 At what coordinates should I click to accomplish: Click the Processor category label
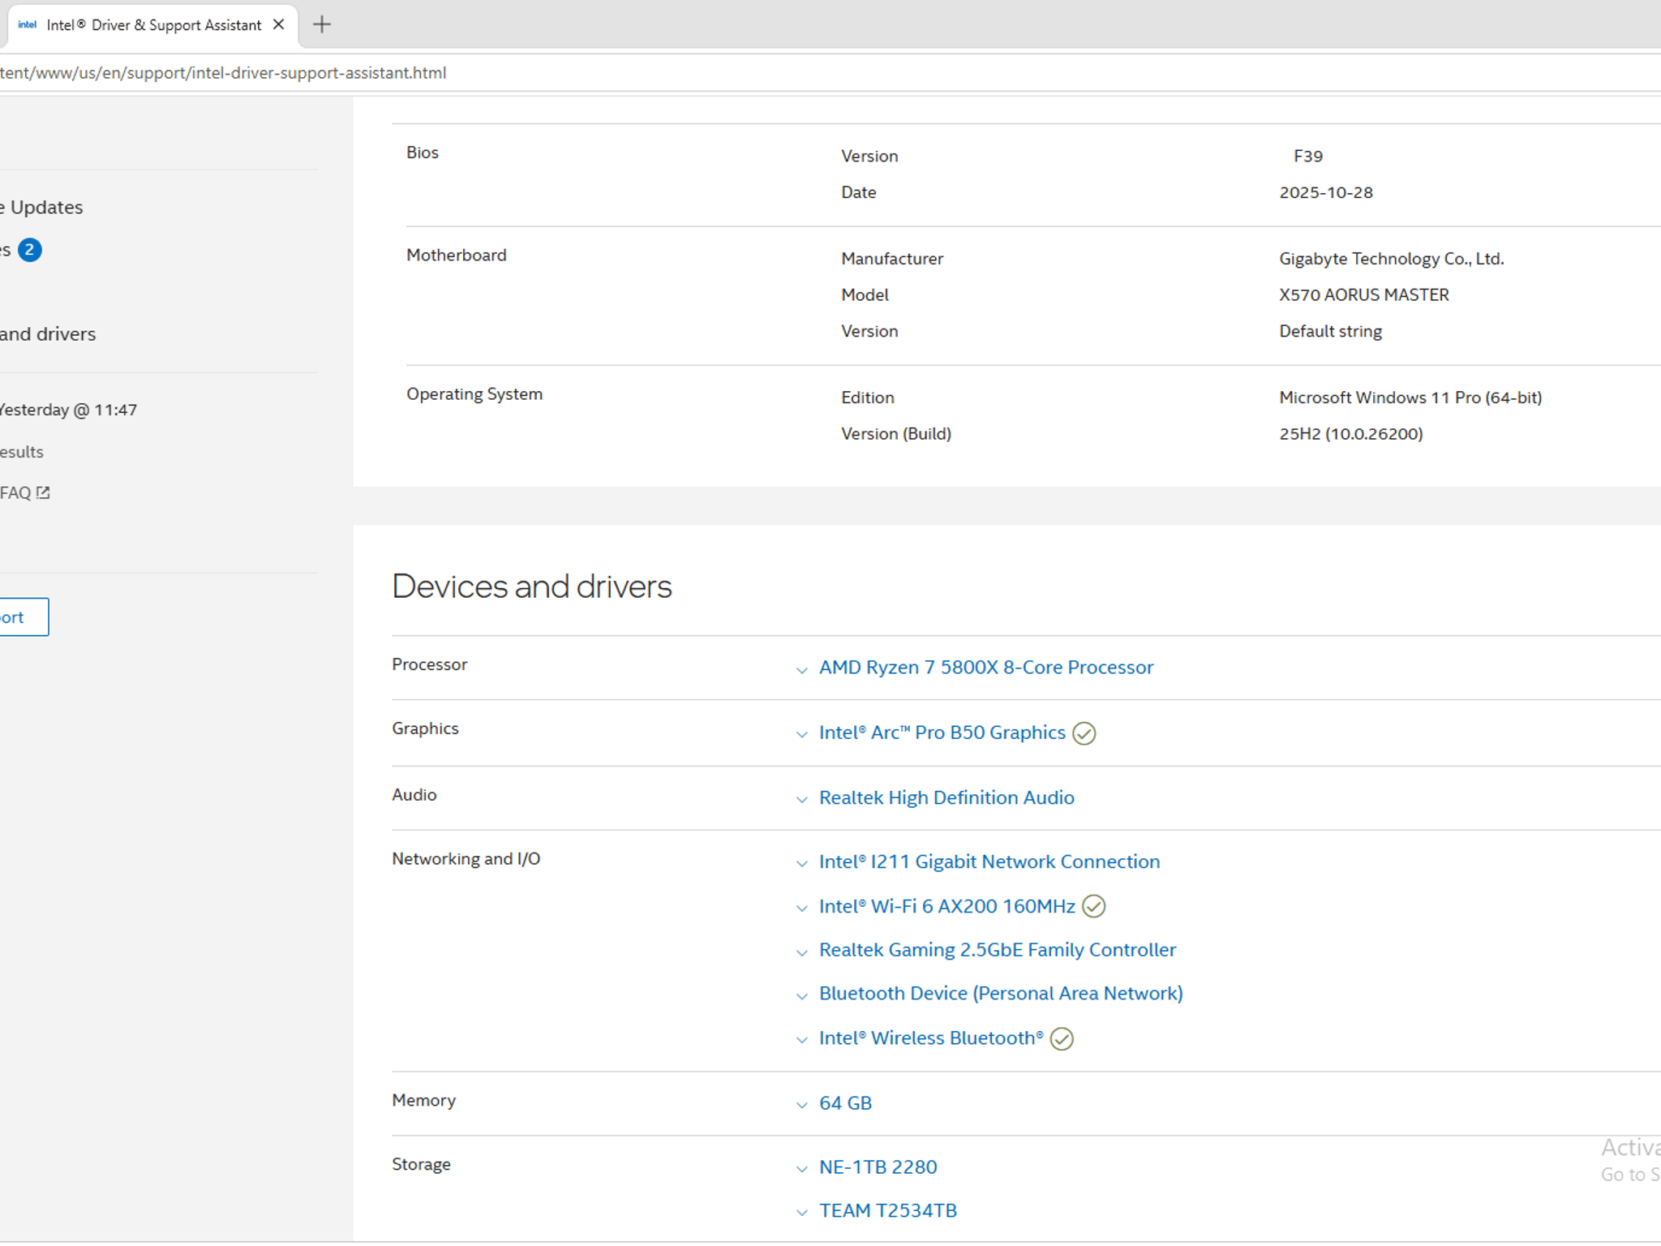pyautogui.click(x=430, y=664)
